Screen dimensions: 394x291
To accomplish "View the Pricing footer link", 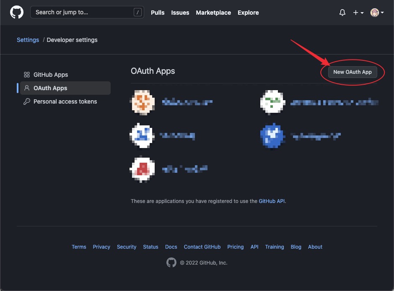I will [235, 247].
